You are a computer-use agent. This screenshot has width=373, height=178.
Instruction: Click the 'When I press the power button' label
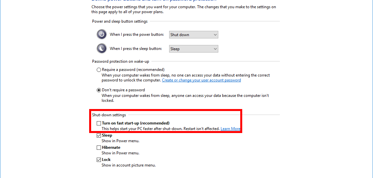pos(137,34)
